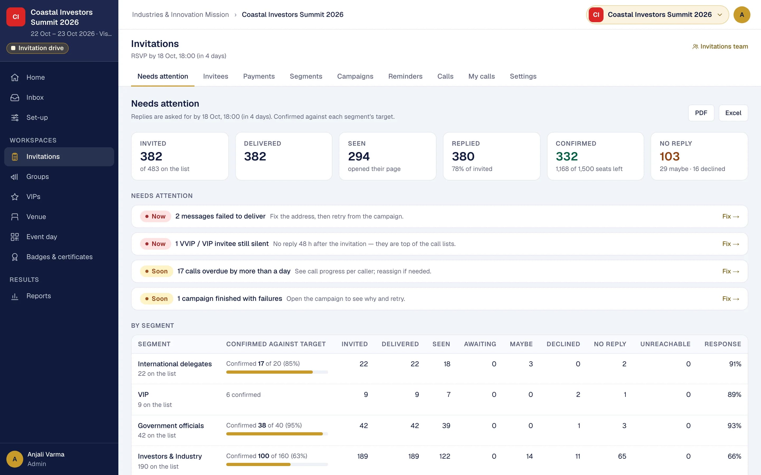Select the Needs attention tab
Screen dimensions: 761x475
pyautogui.click(x=163, y=76)
